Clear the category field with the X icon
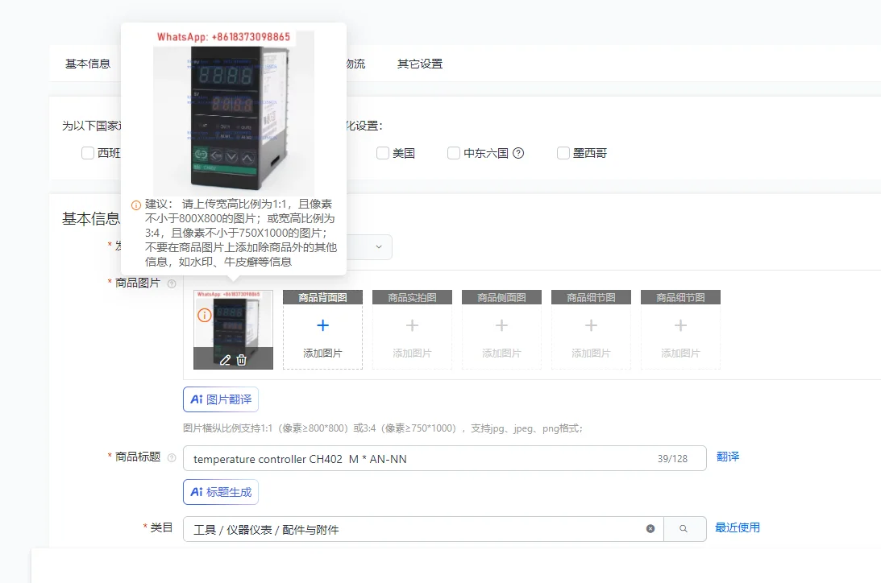The width and height of the screenshot is (881, 583). point(650,528)
